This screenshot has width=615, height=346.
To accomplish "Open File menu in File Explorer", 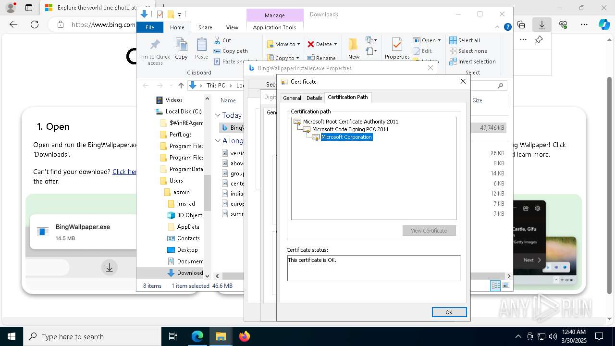I will [150, 27].
